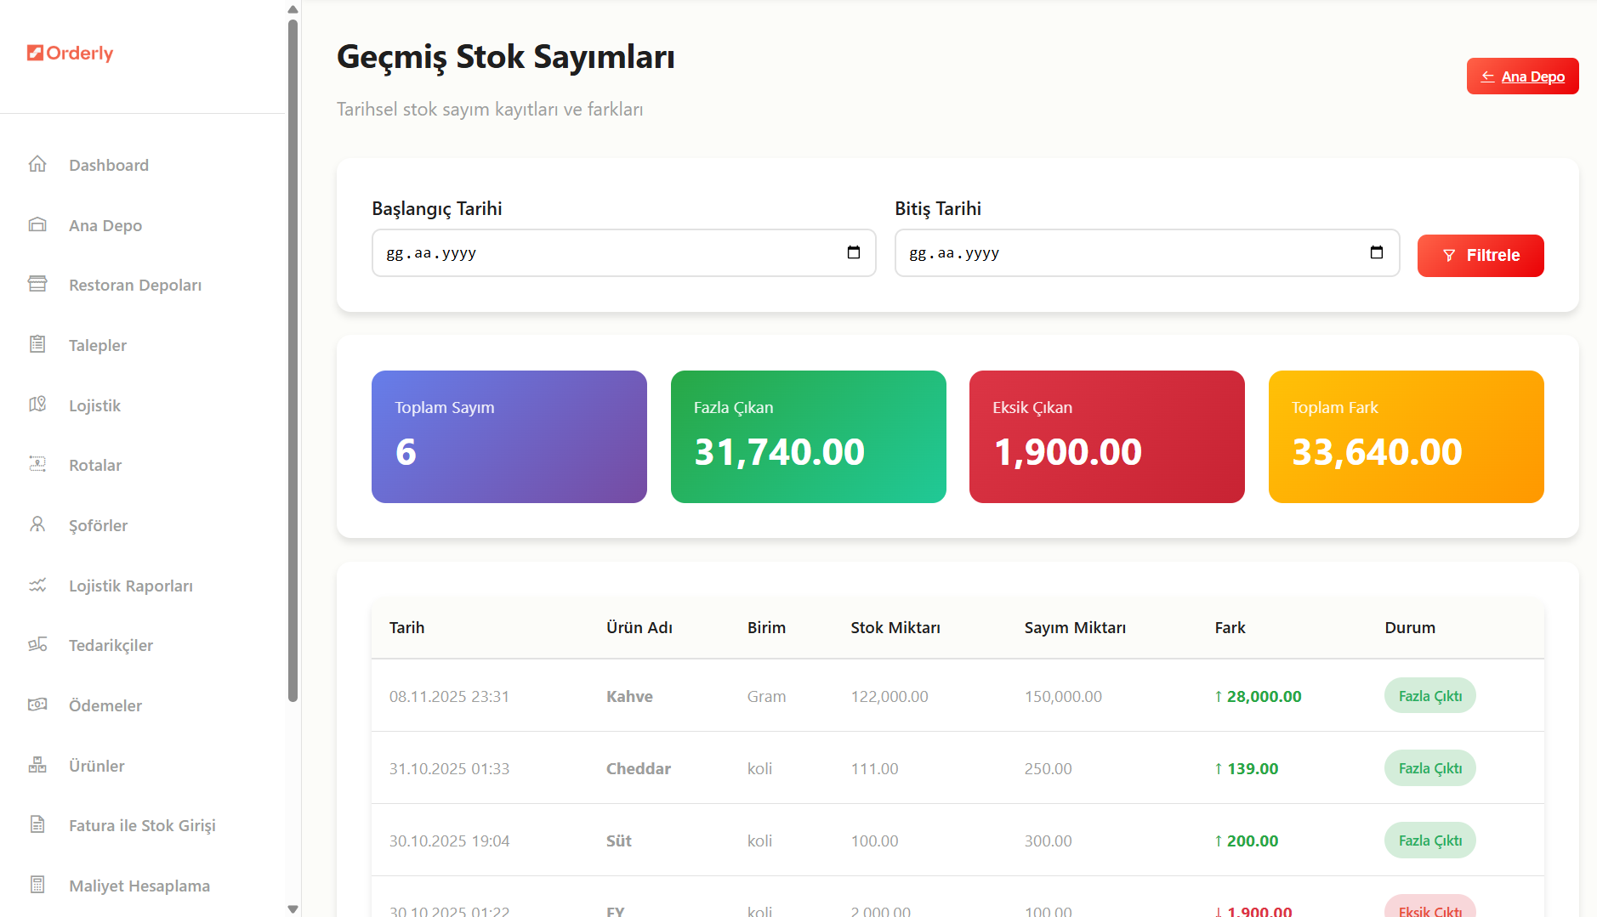The width and height of the screenshot is (1597, 917).
Task: Click the Restoran Depoları store icon
Action: (x=37, y=284)
